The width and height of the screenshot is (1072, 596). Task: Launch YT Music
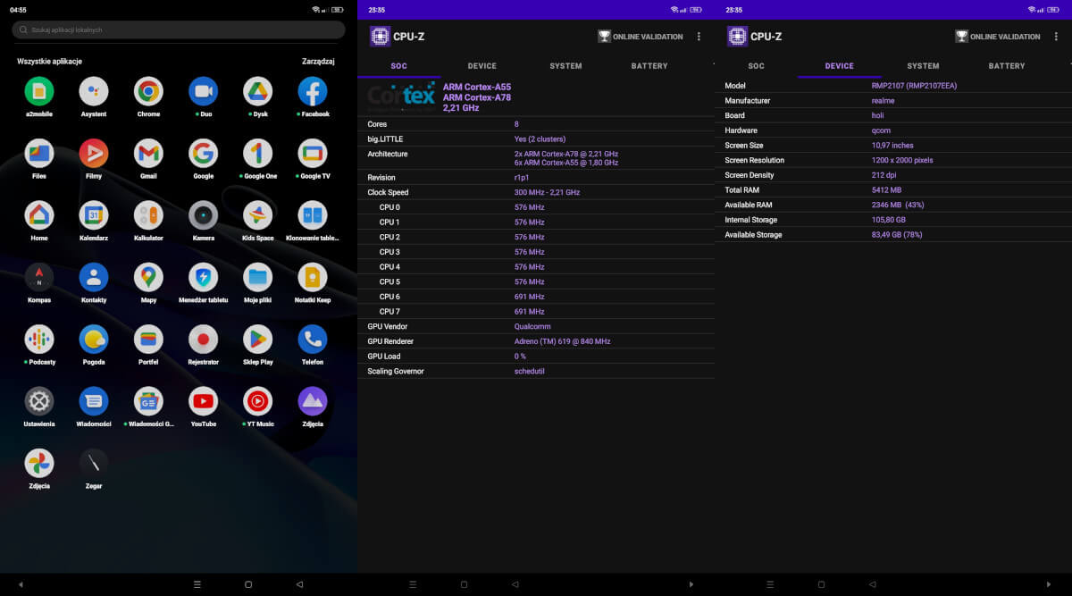click(257, 400)
